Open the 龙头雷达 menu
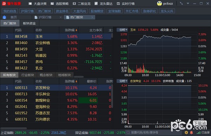 (x=103, y=4)
